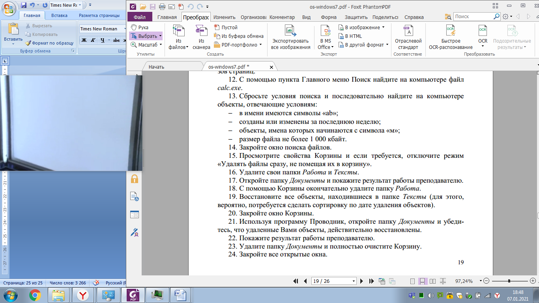The width and height of the screenshot is (539, 303).
Task: Toggle underline (Ч) in Word
Action: coord(103,40)
